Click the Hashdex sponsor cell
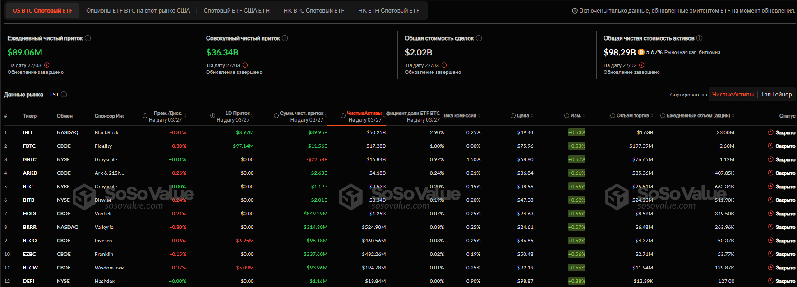 tap(105, 281)
